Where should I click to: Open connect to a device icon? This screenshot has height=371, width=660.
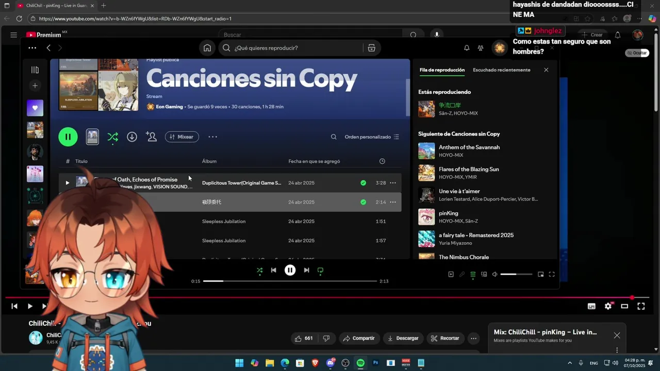coord(484,275)
